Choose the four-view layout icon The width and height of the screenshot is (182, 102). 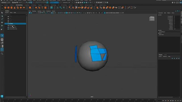coord(2,43)
